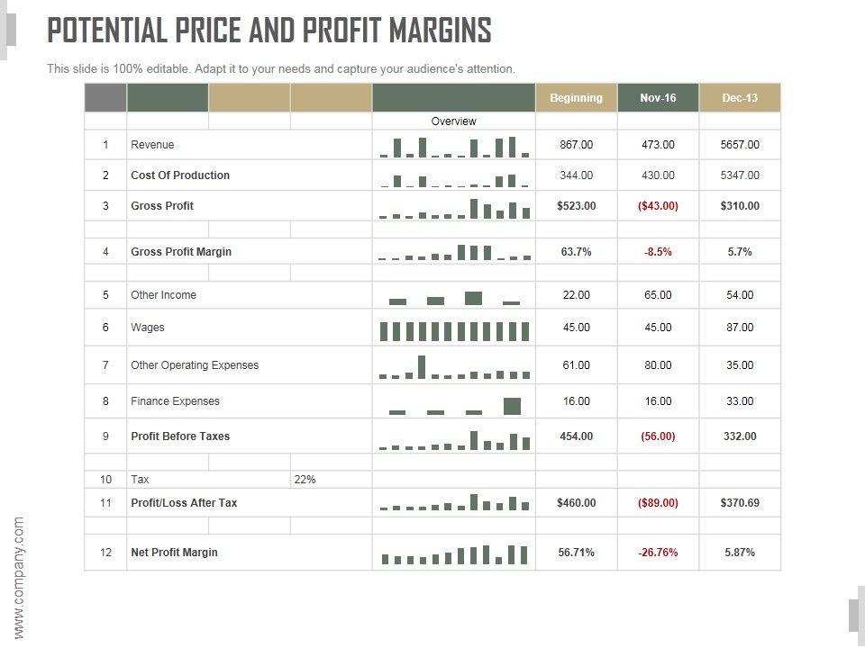The height and width of the screenshot is (648, 865).
Task: Click the Revenue overview sparkline chart
Action: [454, 146]
